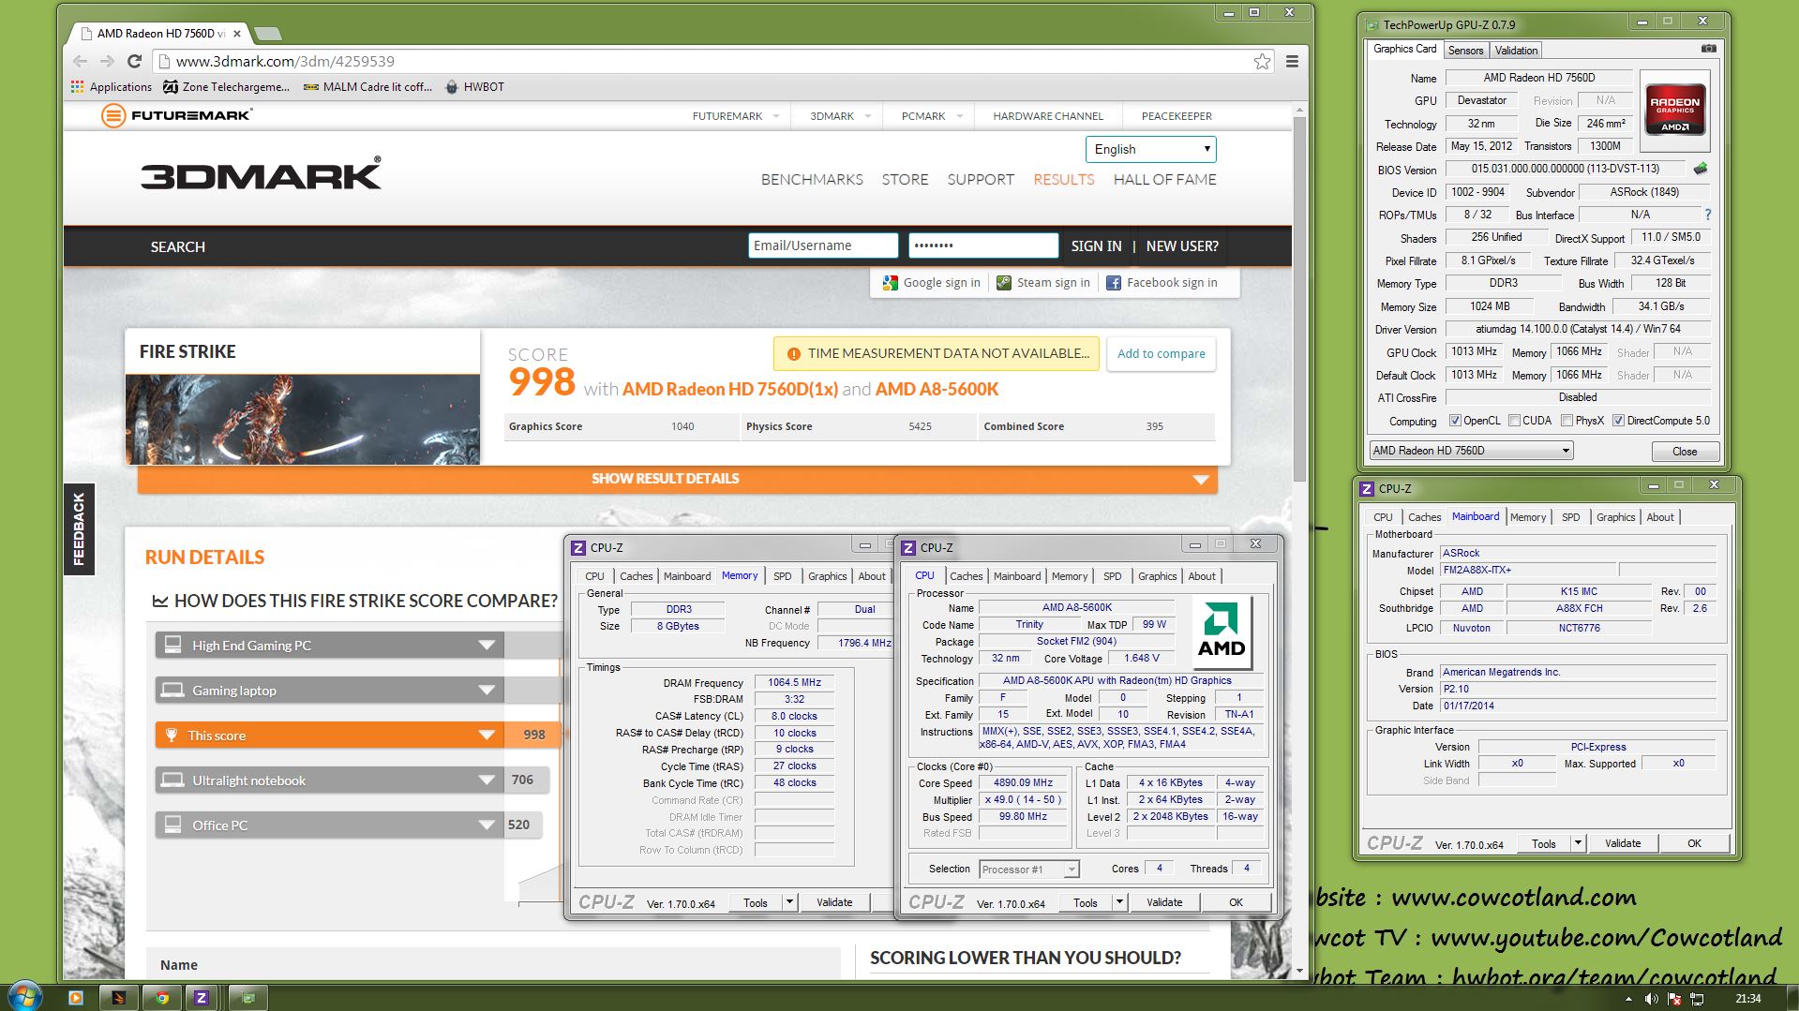
Task: Click the 3DMARK logo
Action: click(261, 174)
